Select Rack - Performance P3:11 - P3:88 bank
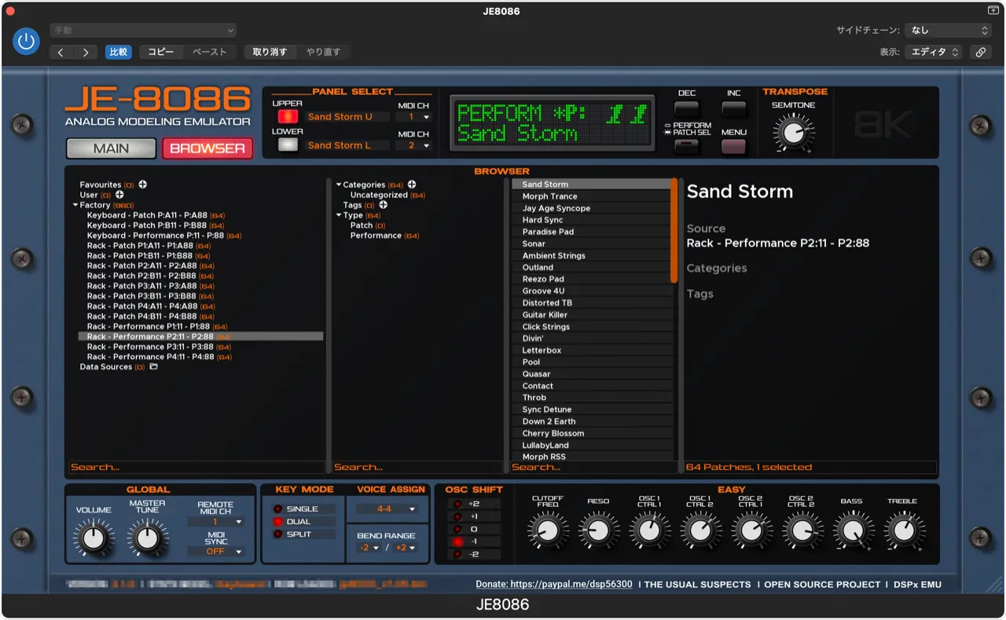Image resolution: width=1006 pixels, height=620 pixels. pyautogui.click(x=149, y=347)
